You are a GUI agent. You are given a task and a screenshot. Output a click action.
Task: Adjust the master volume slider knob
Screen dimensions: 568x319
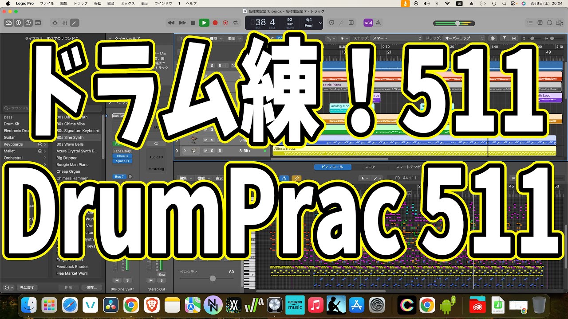pyautogui.click(x=458, y=23)
